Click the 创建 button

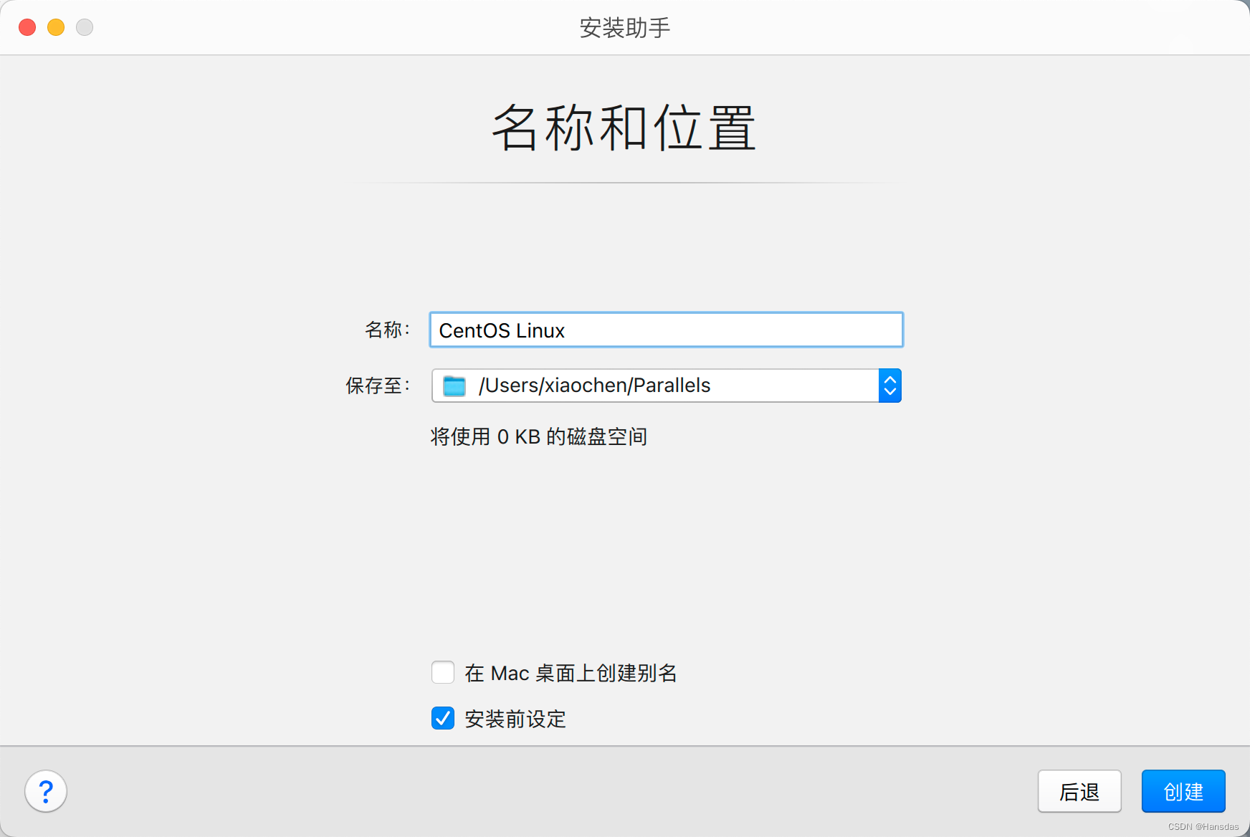coord(1183,791)
